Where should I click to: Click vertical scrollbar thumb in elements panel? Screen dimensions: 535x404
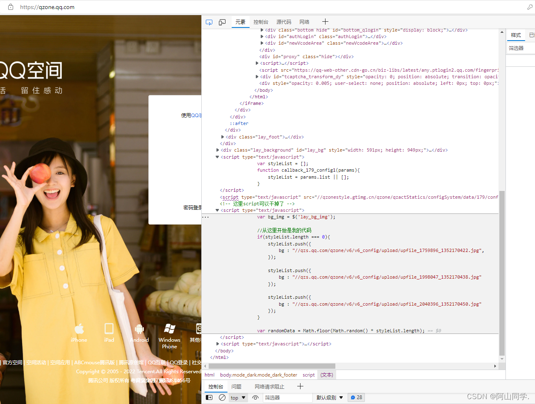point(502,273)
